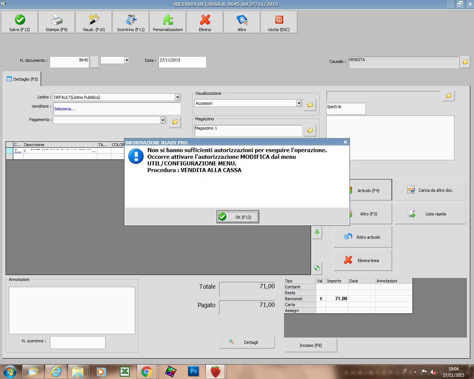Click the Descrizione column header
The image size is (474, 379).
[x=60, y=145]
